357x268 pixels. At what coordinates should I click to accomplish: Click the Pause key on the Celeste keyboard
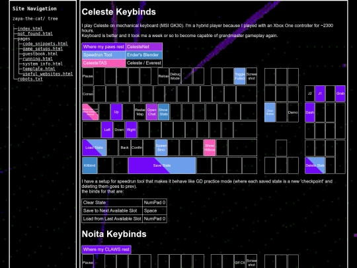click(88, 76)
